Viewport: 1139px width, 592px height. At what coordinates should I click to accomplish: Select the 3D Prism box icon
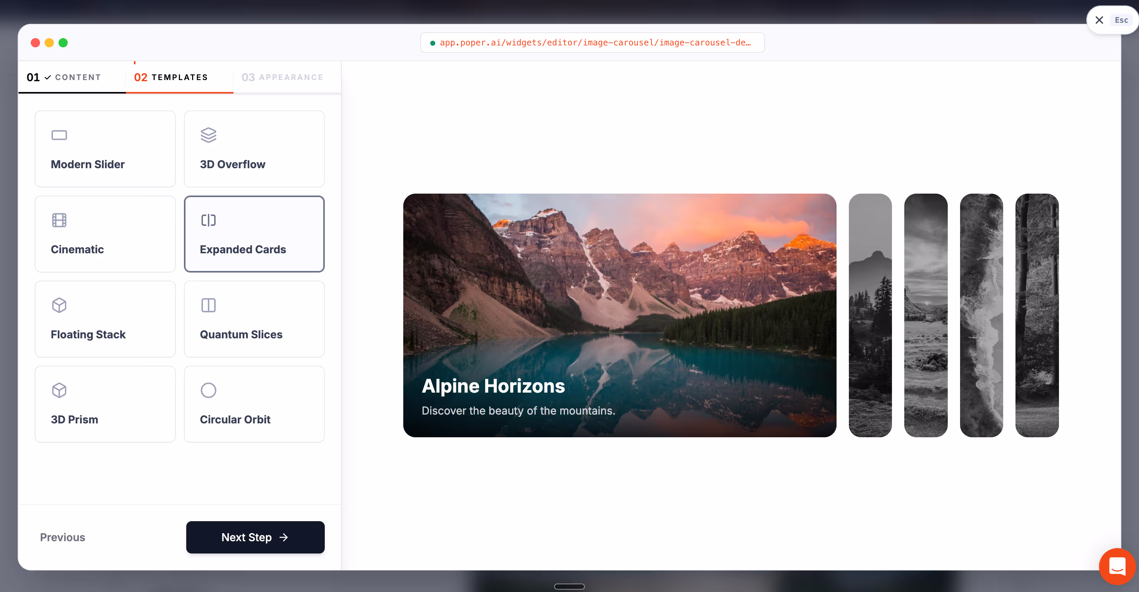[59, 390]
